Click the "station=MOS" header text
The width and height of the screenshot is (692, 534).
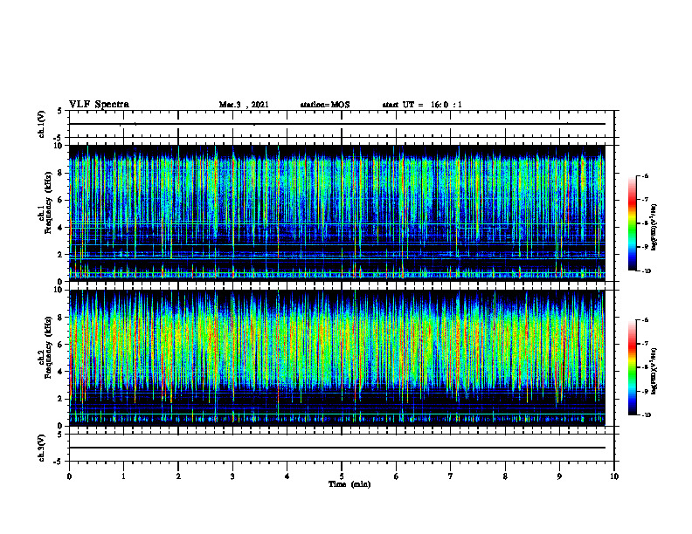coord(325,105)
